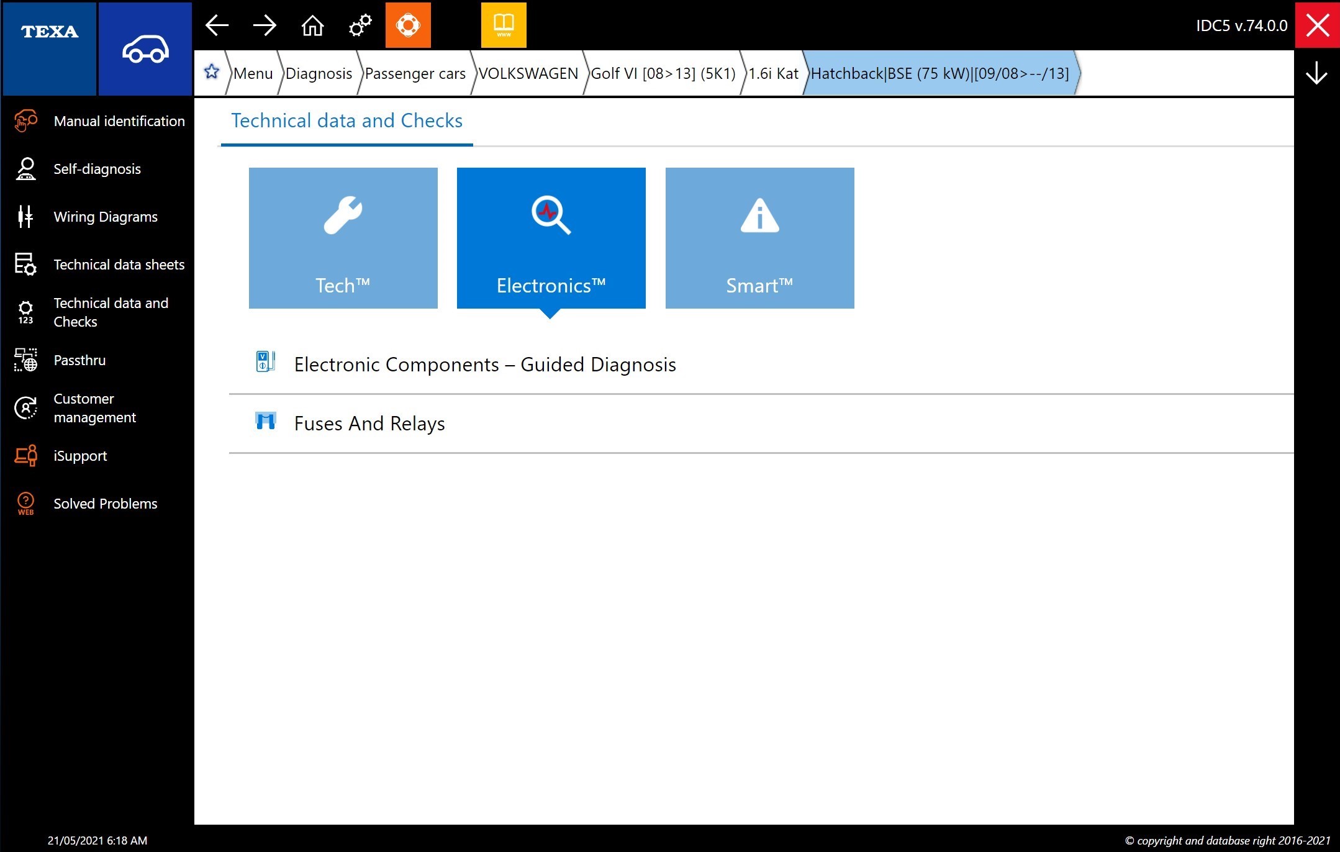Click the Technical data and Checks gear 123 icon
Screen dimensions: 1340x852
[x=25, y=312]
